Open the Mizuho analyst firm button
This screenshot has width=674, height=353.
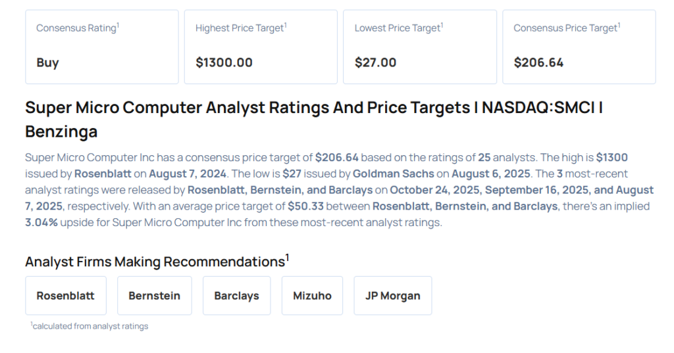click(x=312, y=296)
